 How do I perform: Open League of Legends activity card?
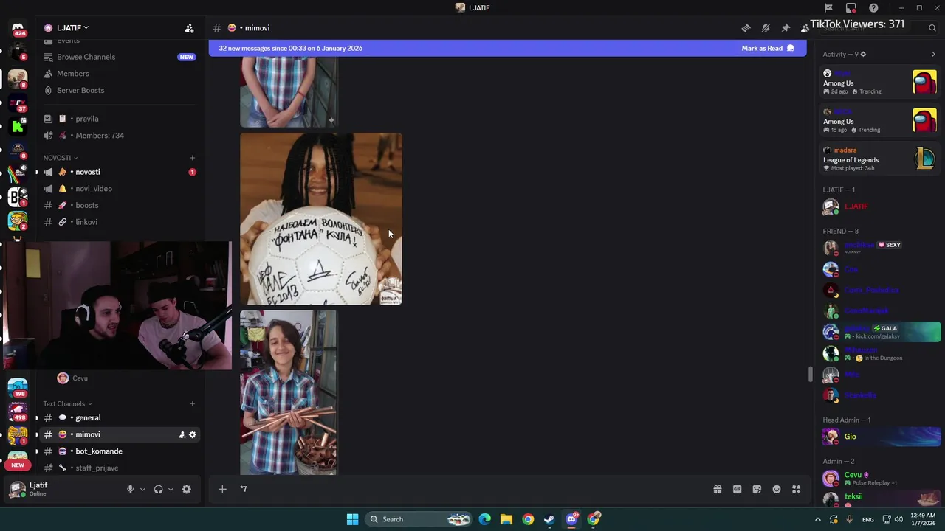[879, 159]
